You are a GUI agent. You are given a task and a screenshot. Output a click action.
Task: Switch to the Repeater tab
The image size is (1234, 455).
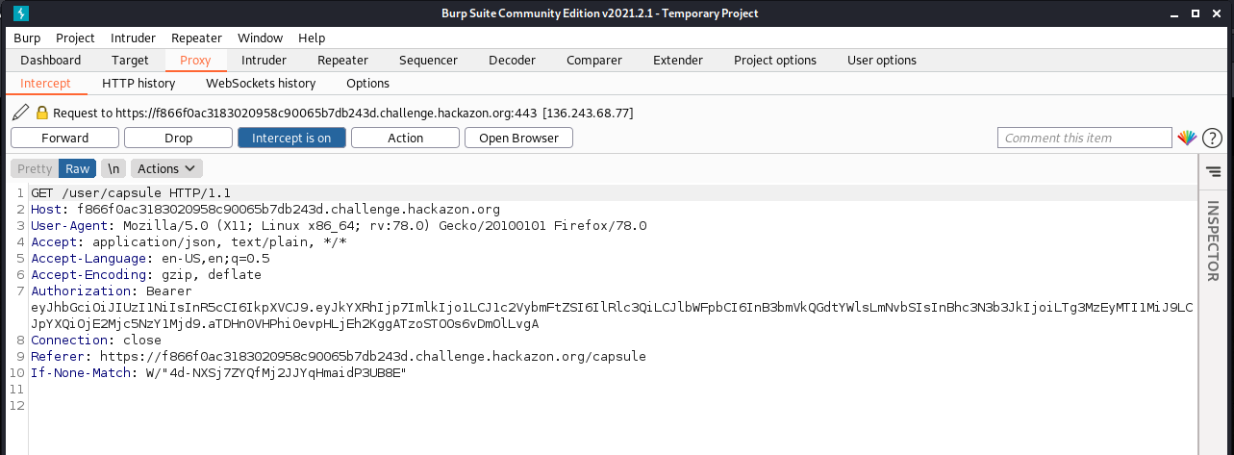point(342,60)
